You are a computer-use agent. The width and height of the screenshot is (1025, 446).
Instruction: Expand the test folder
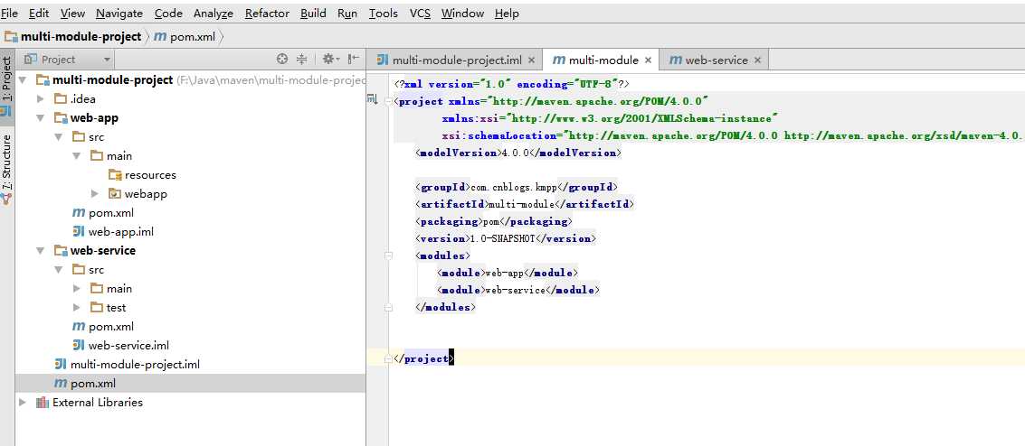[x=77, y=307]
